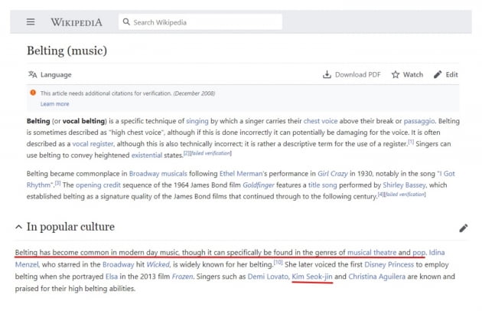
Task: Open the title song link
Action: (x=322, y=185)
